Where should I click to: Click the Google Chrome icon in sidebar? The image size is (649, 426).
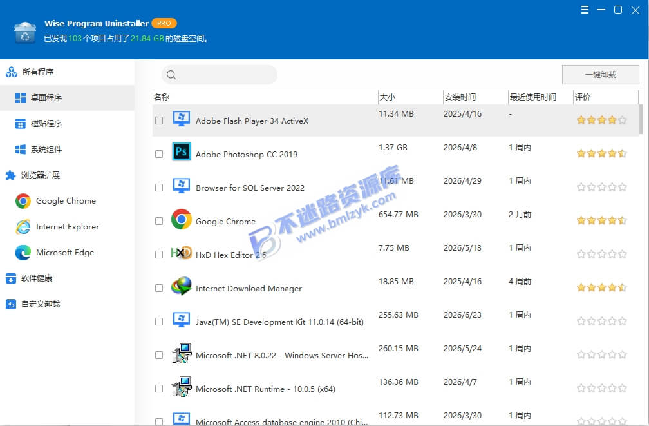23,201
